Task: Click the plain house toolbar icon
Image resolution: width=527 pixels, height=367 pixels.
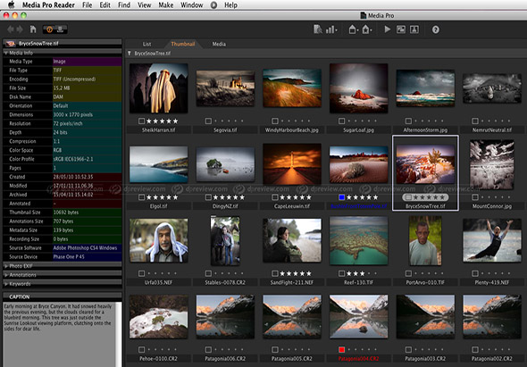Action: [352, 29]
